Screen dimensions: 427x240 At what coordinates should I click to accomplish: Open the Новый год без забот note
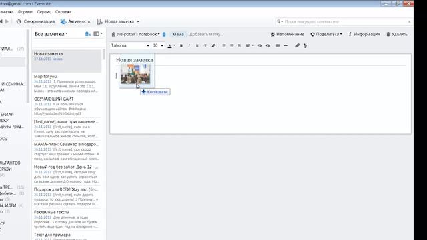click(67, 174)
